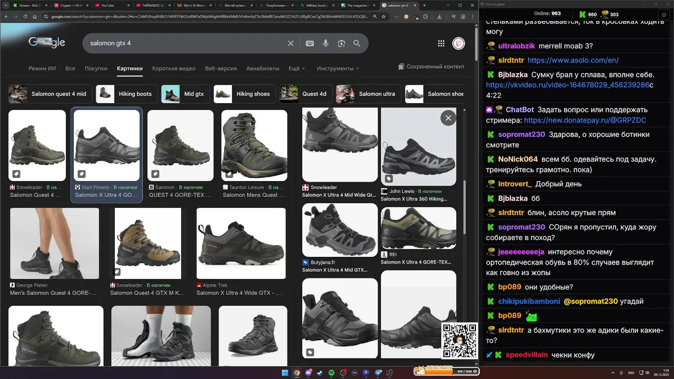This screenshot has width=674, height=379.
Task: Open Spotify from the taskbar
Action: coord(331,373)
